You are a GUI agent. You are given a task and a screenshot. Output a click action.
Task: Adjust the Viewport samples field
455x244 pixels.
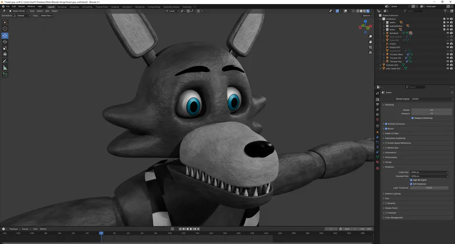tap(432, 113)
